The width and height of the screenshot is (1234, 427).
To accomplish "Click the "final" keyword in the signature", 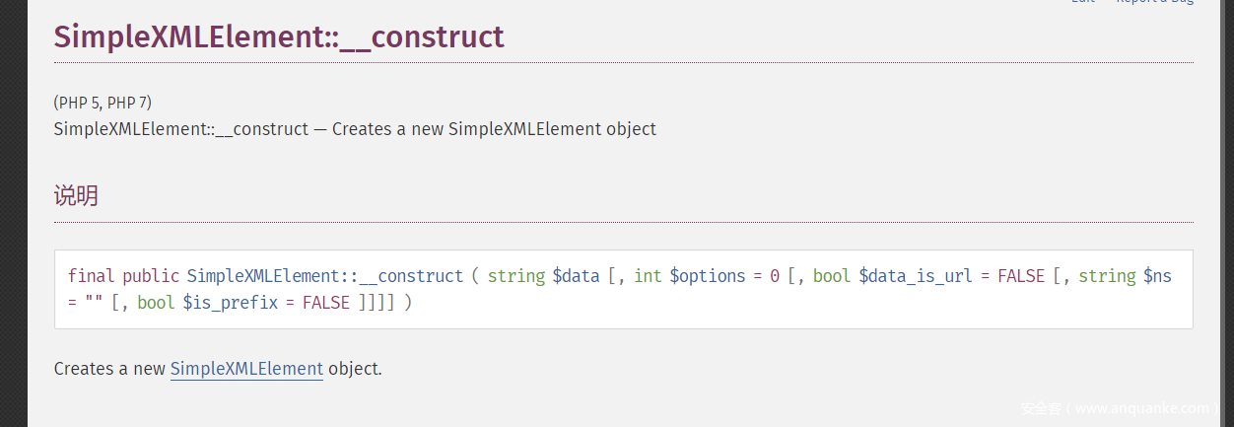I will [x=92, y=276].
